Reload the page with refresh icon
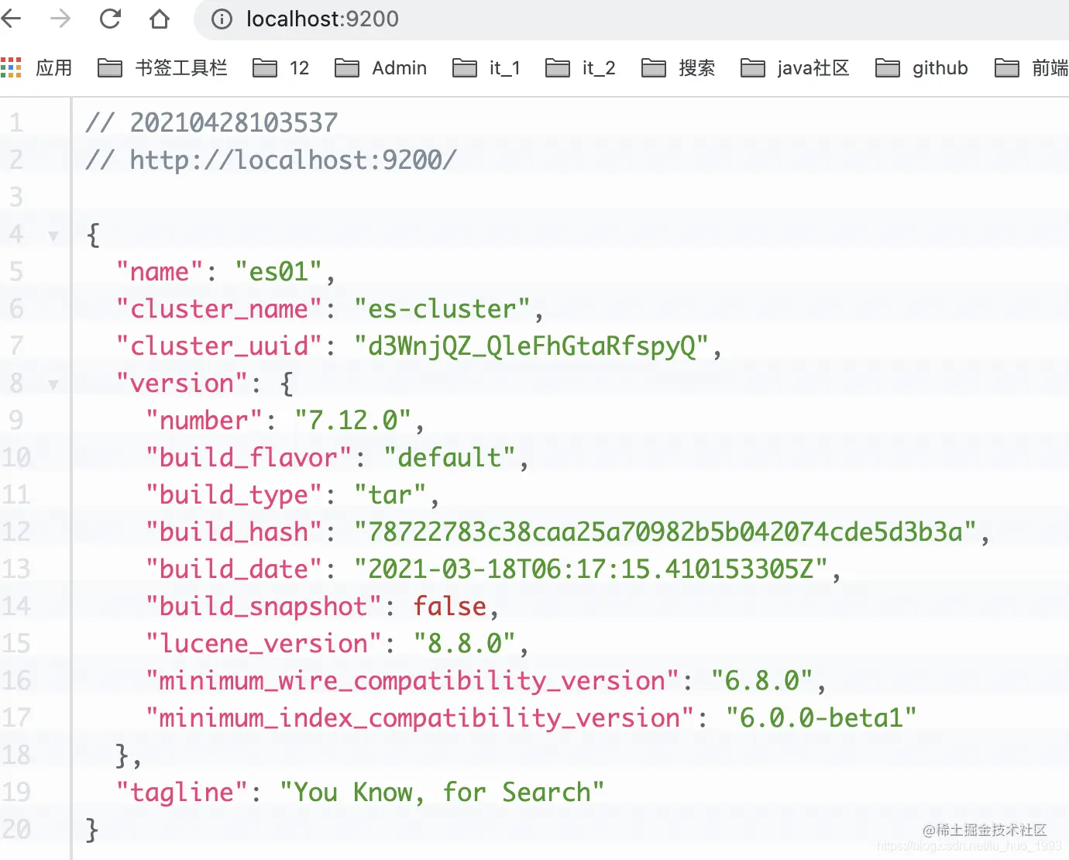1069x860 pixels. (110, 19)
